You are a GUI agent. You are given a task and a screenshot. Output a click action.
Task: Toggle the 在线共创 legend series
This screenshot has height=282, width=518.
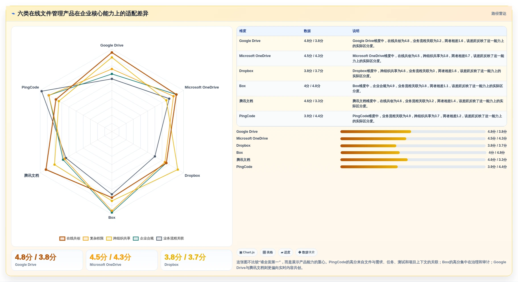point(70,238)
